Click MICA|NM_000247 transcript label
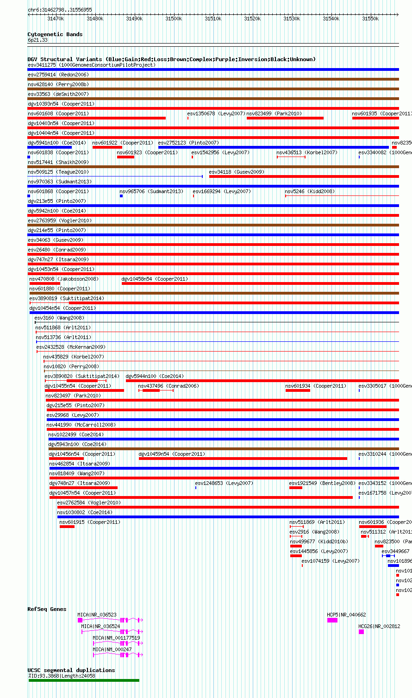 pyautogui.click(x=112, y=649)
